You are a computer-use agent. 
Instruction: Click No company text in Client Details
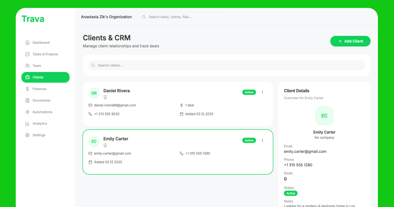click(324, 138)
